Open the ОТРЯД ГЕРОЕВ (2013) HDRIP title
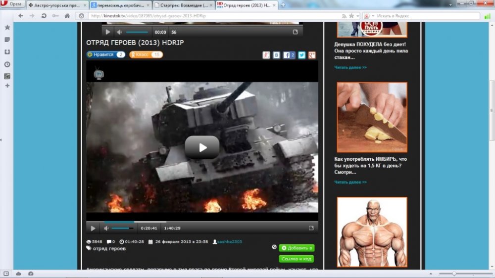This screenshot has width=495, height=278. [x=135, y=43]
